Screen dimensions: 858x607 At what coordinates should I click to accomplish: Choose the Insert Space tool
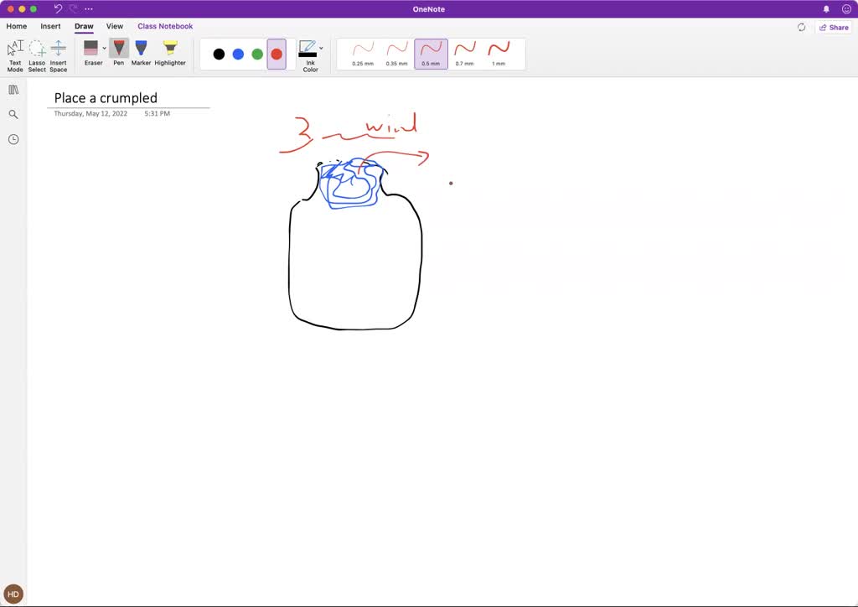point(58,54)
